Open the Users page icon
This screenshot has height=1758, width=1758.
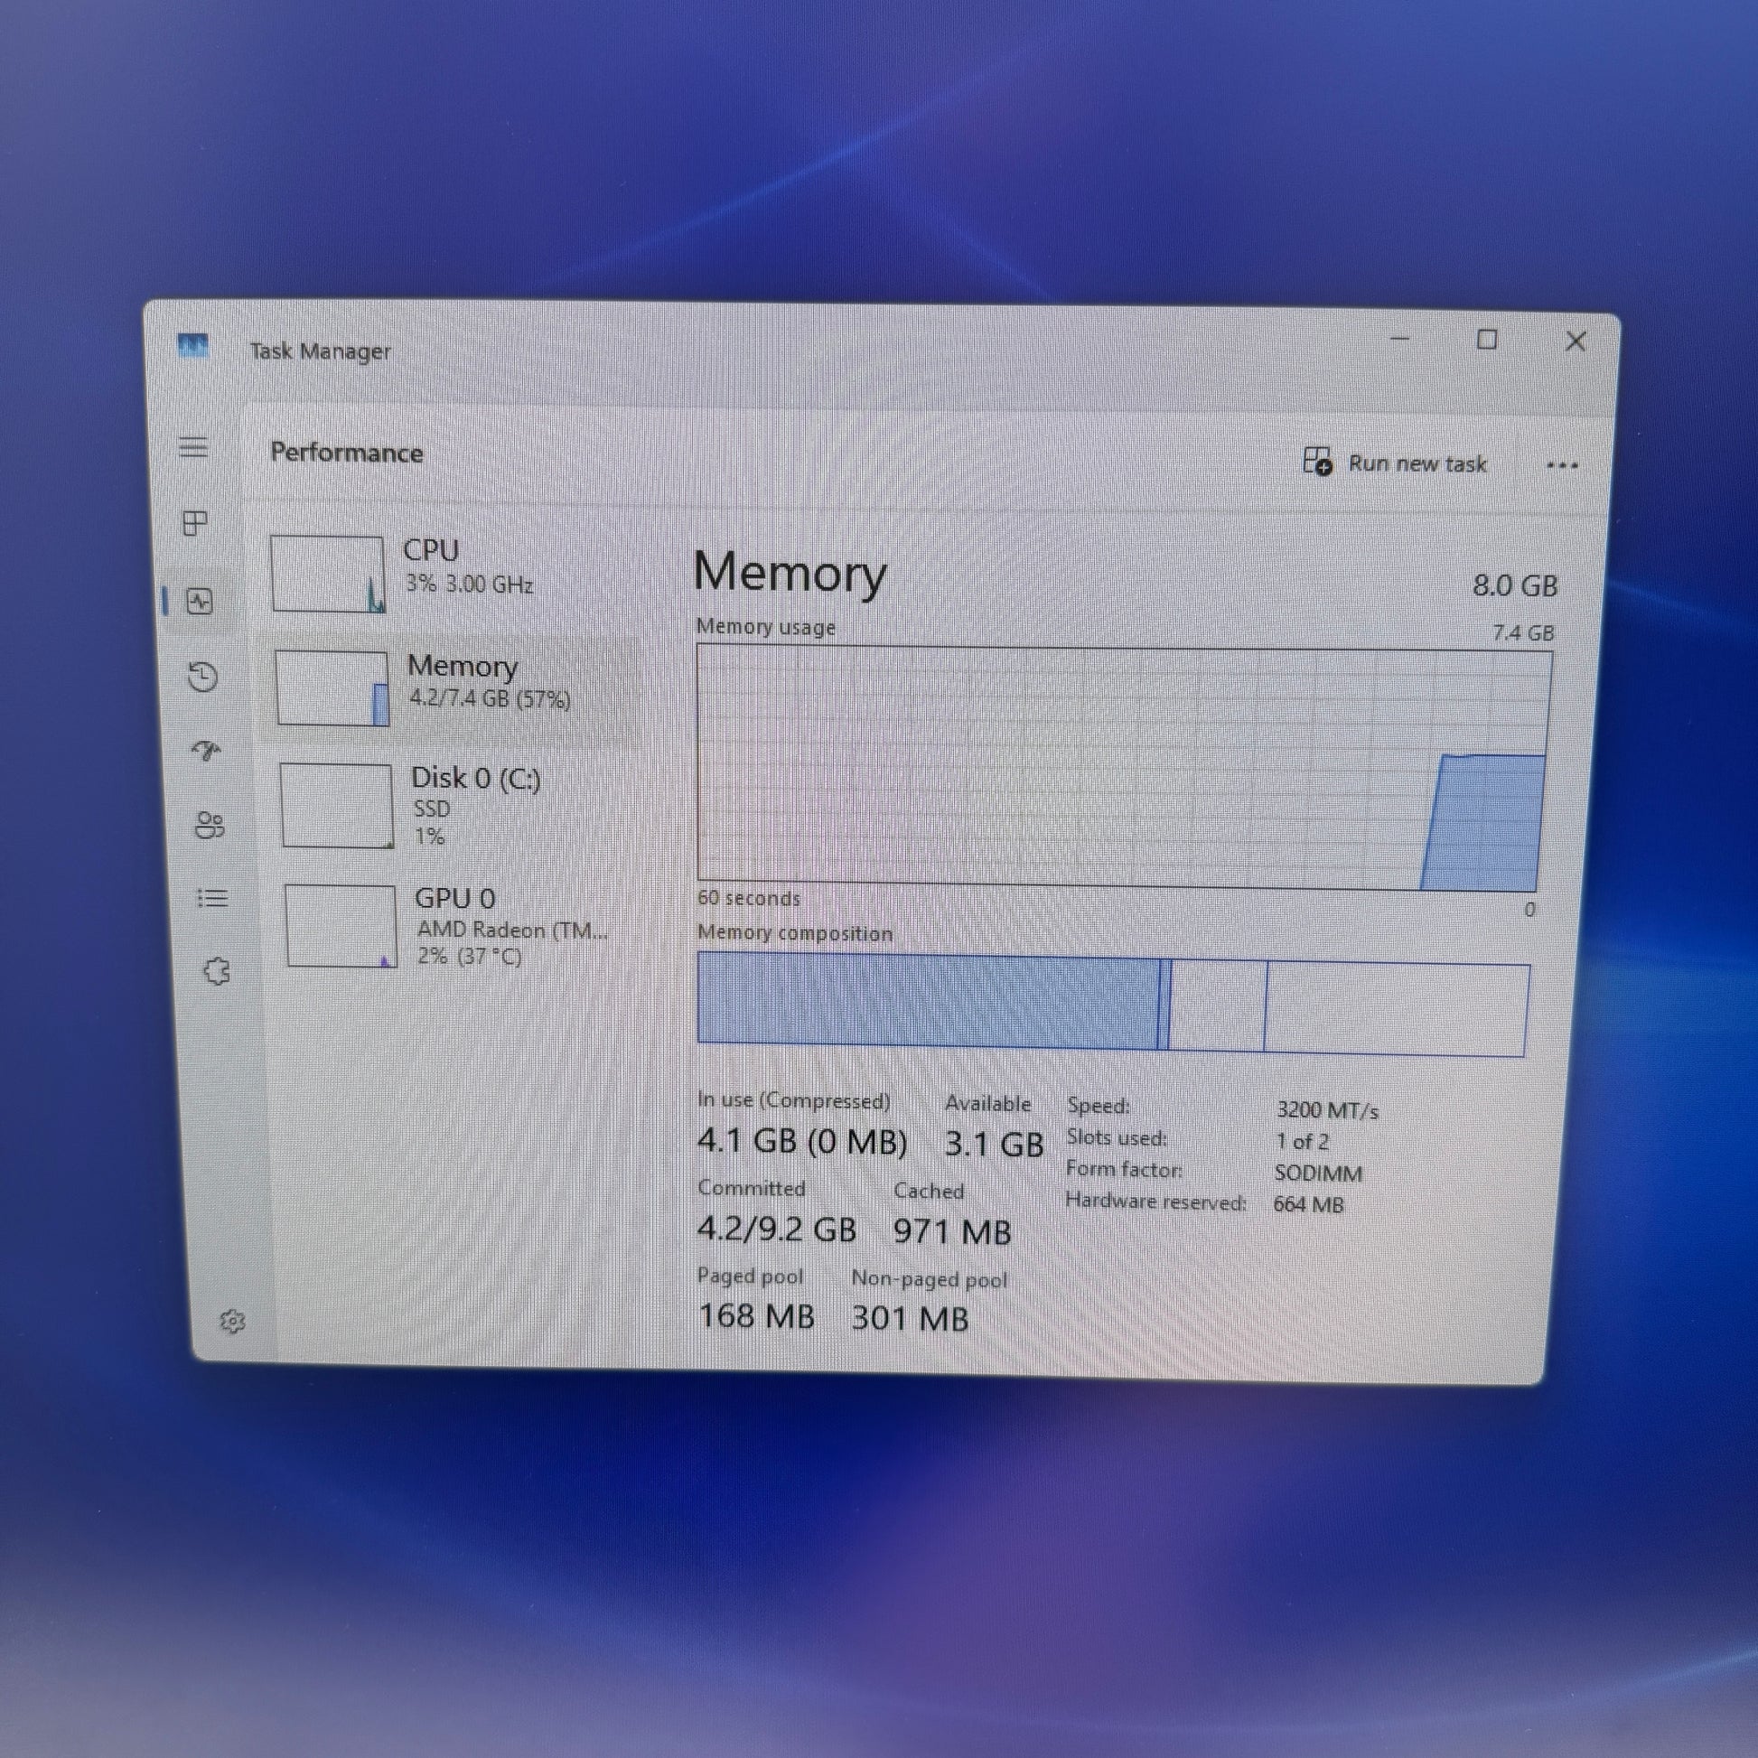click(x=210, y=825)
